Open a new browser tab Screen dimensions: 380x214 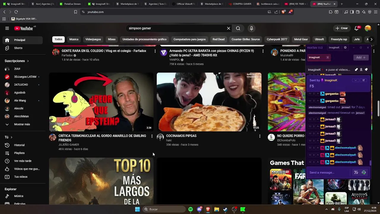[342, 4]
